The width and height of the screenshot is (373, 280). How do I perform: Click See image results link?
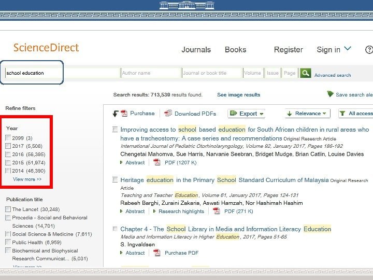(239, 95)
